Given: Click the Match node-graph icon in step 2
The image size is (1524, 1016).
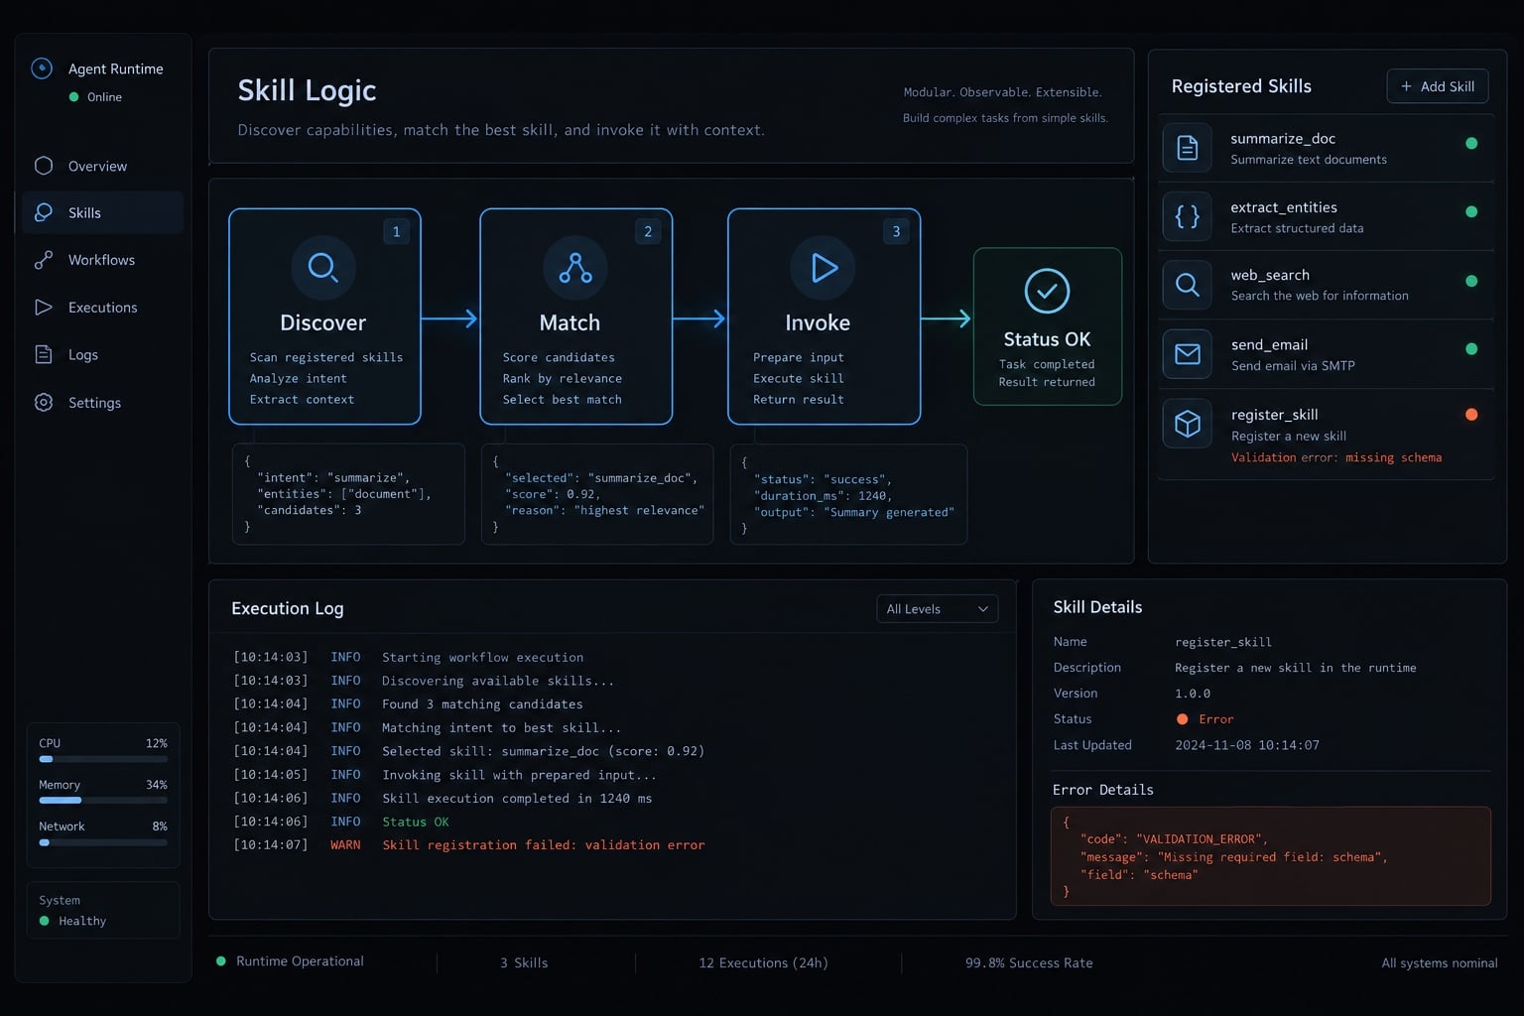Looking at the screenshot, I should 575,268.
